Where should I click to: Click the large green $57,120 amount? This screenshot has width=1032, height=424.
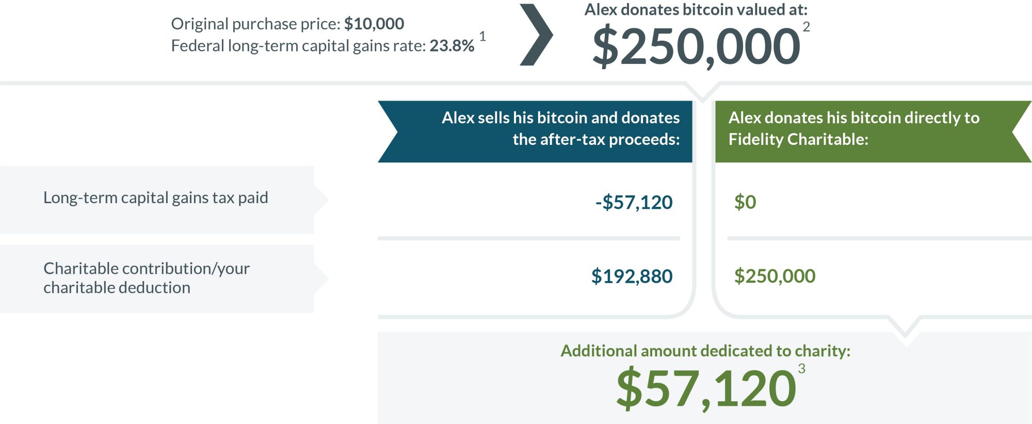tap(706, 388)
